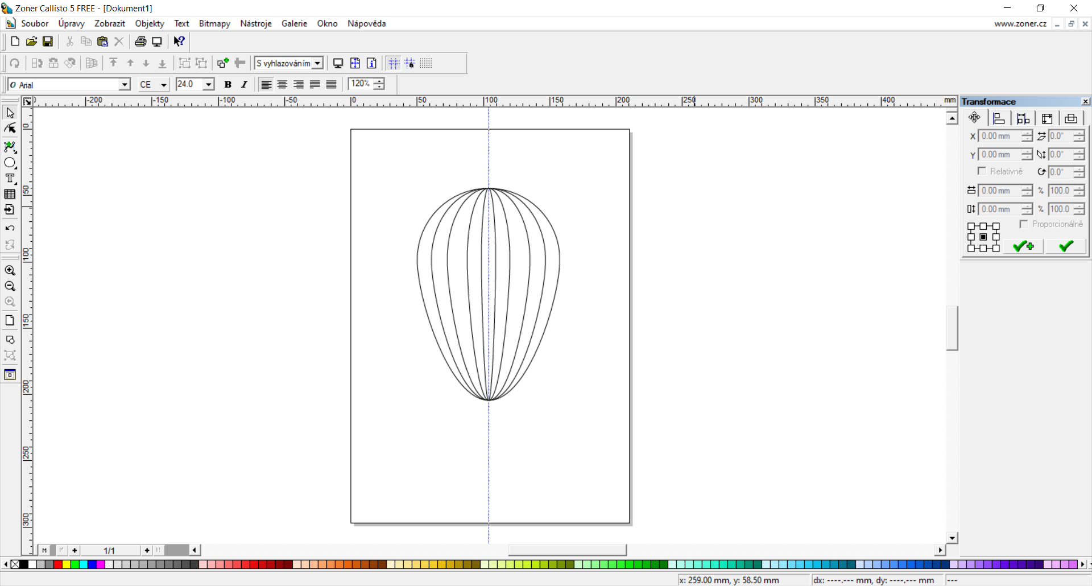Image resolution: width=1092 pixels, height=586 pixels.
Task: Click the rotation angle spinner arrows
Action: [x=1079, y=172]
